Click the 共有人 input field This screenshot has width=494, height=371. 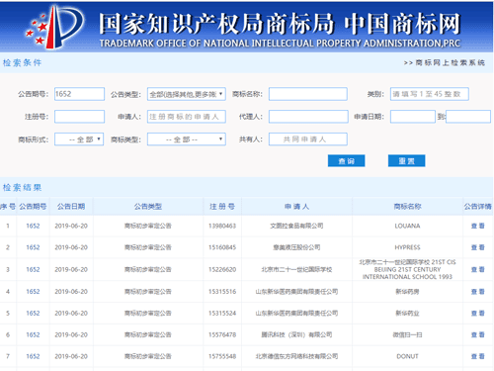point(308,139)
